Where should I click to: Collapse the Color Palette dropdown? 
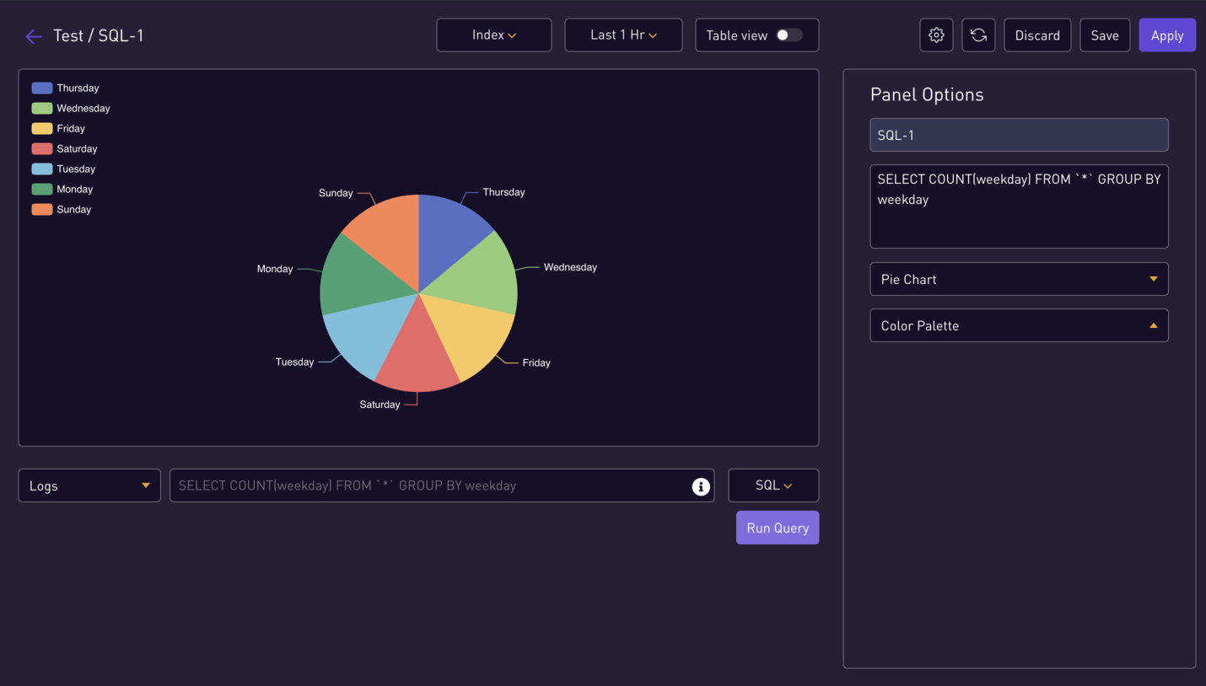click(1019, 325)
